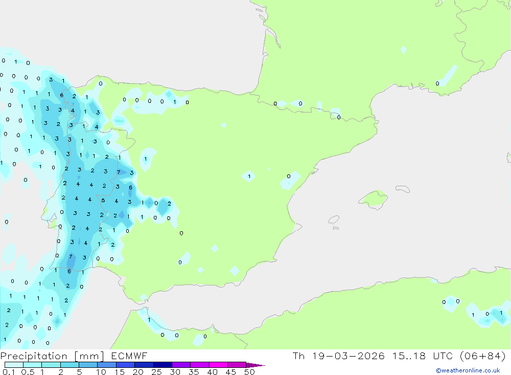Click legend label "25"
This screenshot has height=375, width=511.
click(x=157, y=372)
